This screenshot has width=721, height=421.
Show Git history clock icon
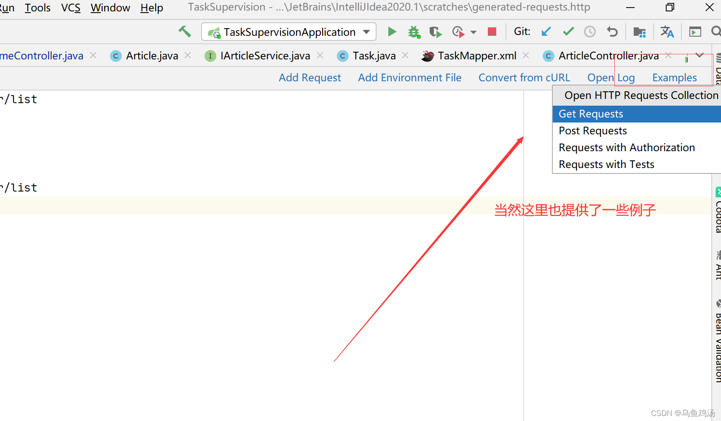pos(590,32)
